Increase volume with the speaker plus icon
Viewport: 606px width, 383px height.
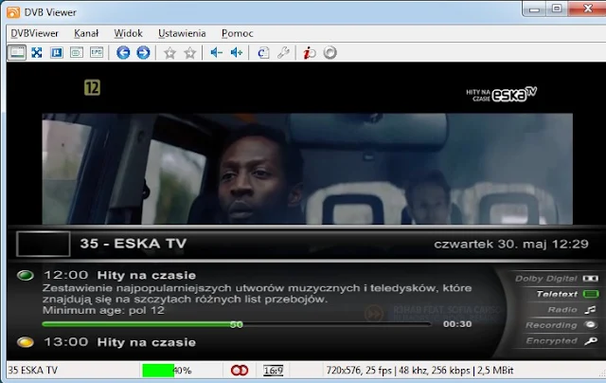click(x=237, y=52)
